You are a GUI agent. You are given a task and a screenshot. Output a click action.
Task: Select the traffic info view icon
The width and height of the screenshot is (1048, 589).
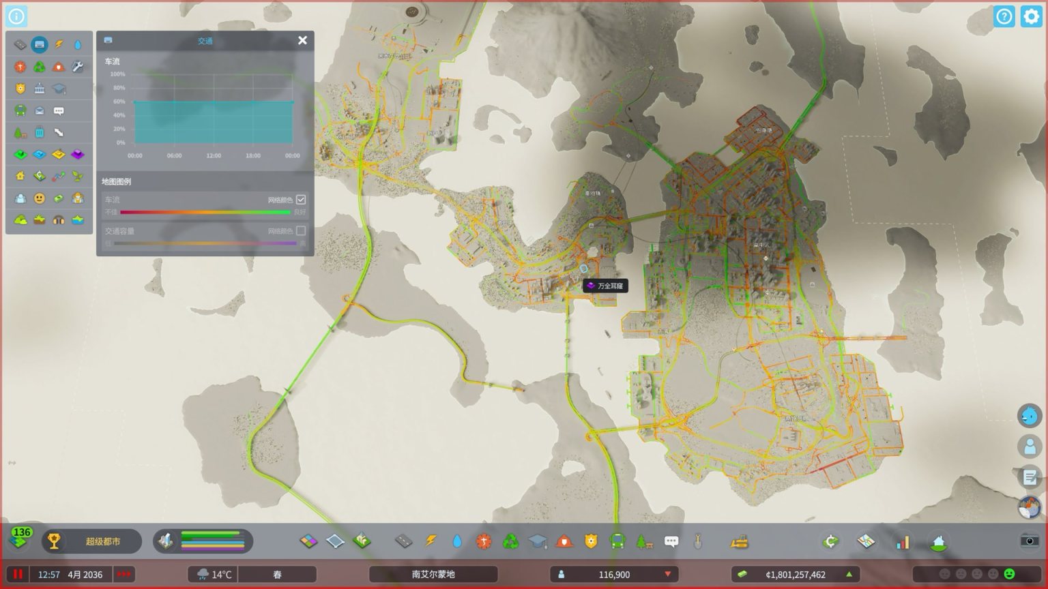click(40, 45)
